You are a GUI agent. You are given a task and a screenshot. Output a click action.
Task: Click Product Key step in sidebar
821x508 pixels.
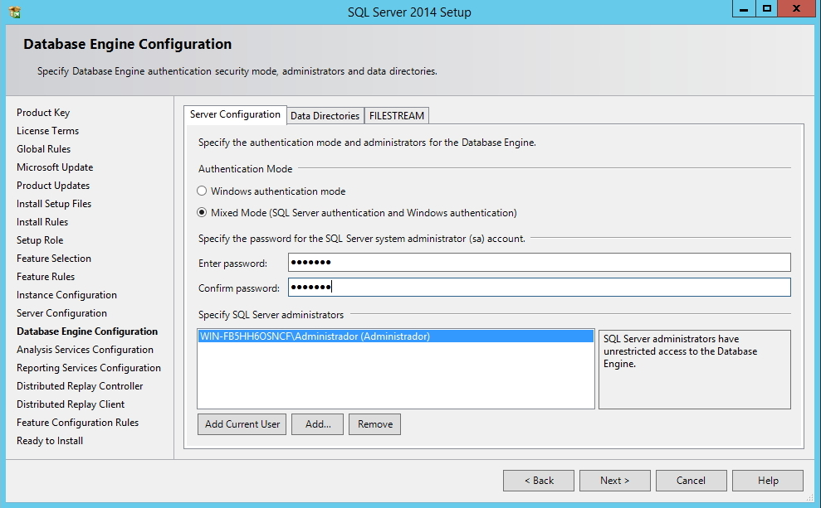coord(43,113)
